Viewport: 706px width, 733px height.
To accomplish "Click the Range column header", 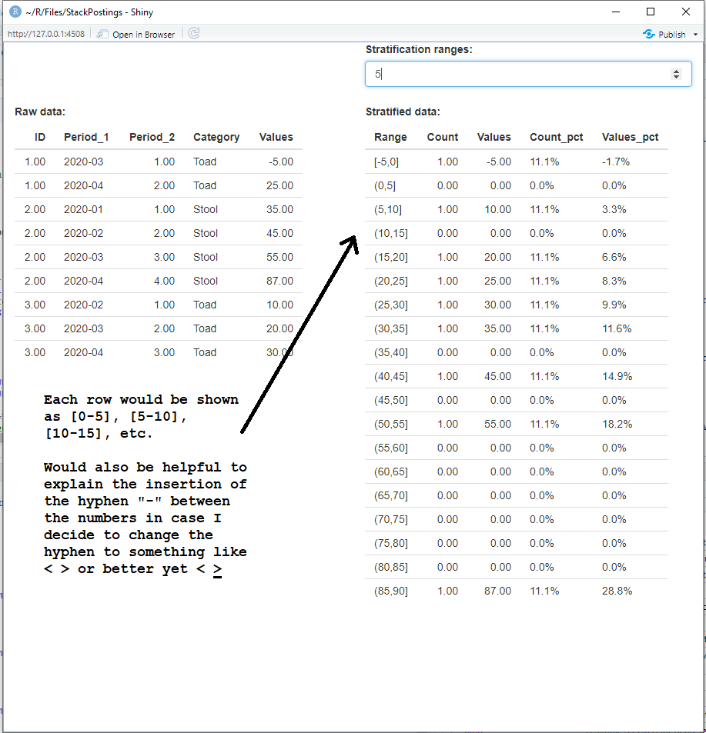I will click(390, 137).
